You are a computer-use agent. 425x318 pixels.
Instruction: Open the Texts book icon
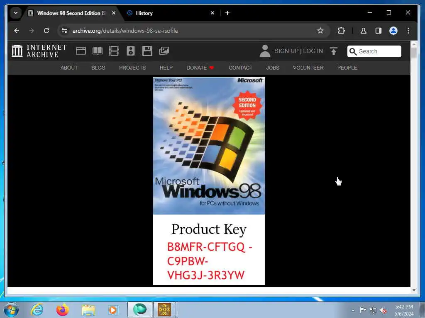pyautogui.click(x=98, y=51)
